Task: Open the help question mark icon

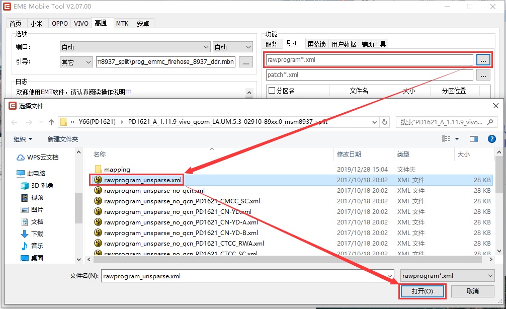Action: (x=491, y=139)
